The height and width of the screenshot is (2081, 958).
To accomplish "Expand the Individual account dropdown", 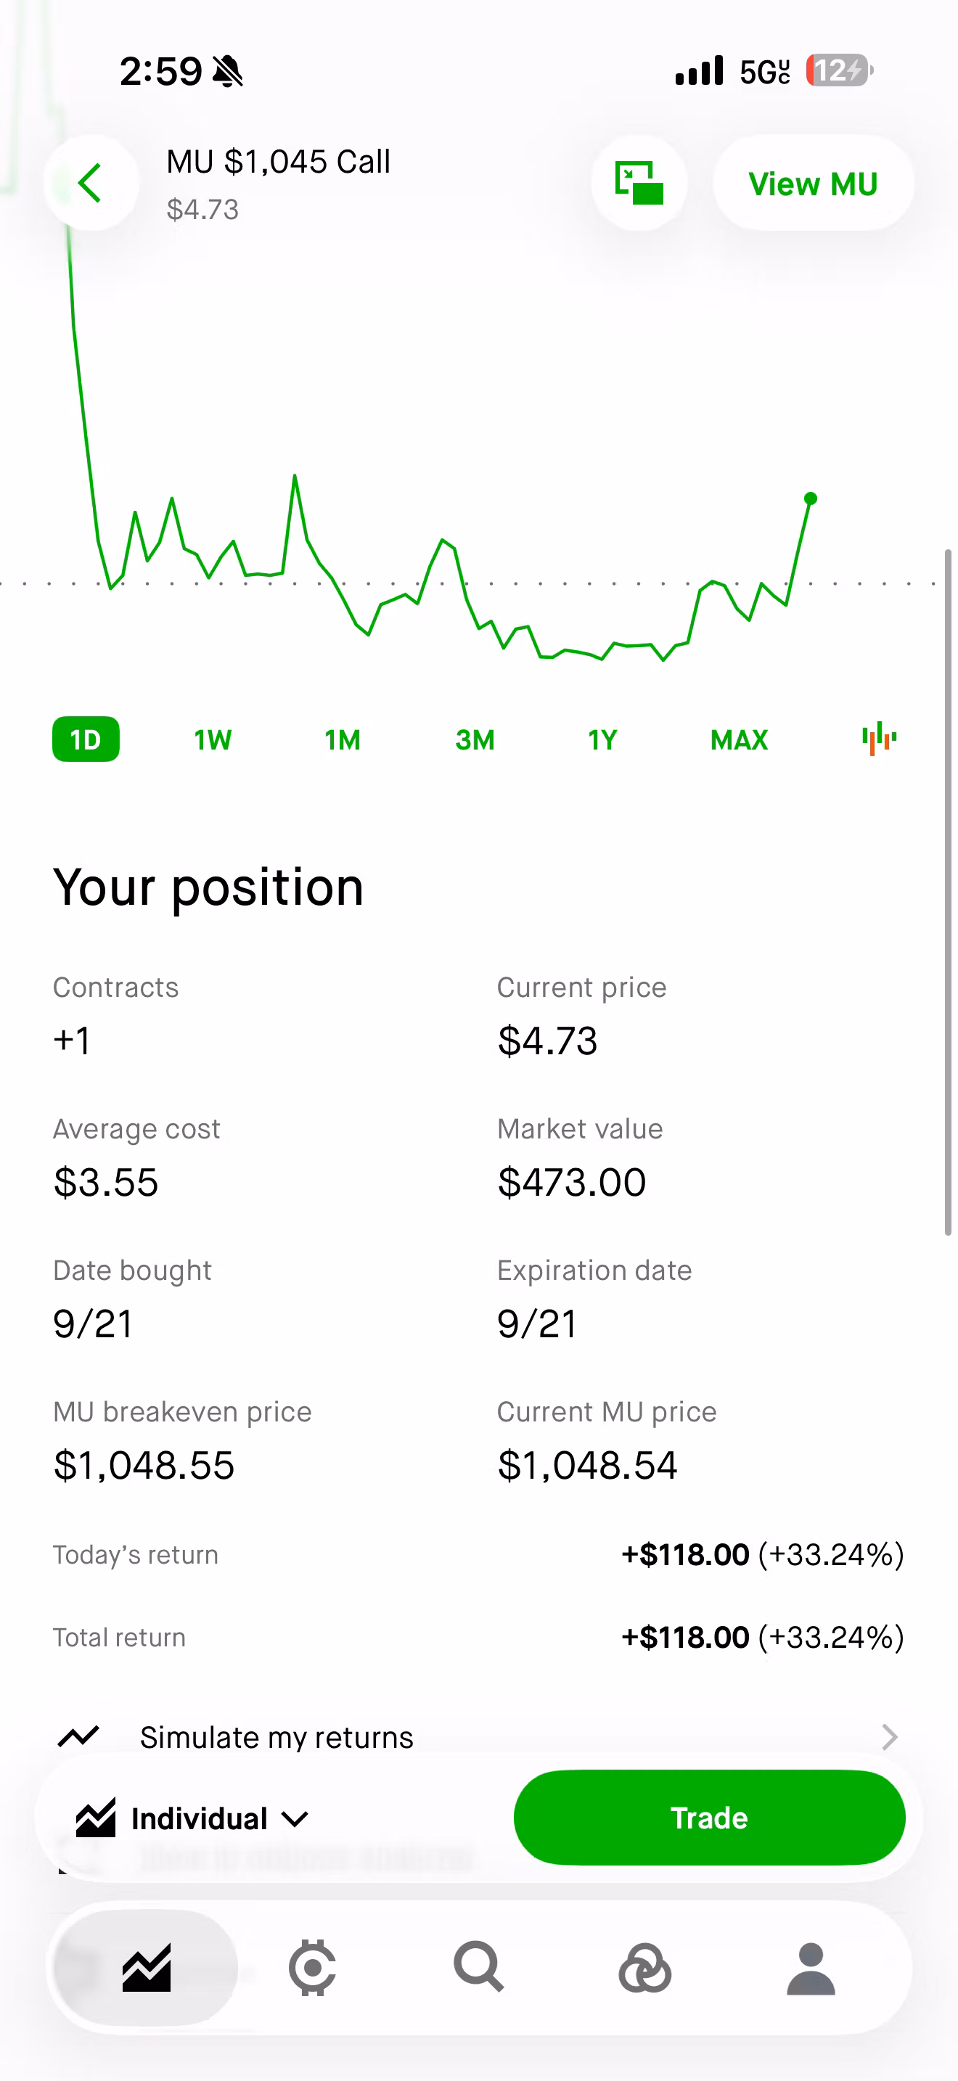I will point(193,1818).
